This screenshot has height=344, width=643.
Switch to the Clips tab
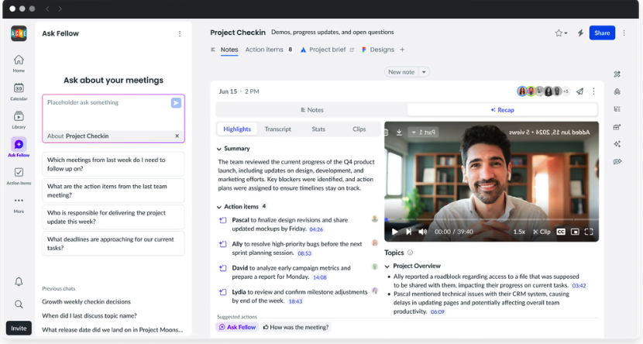coord(359,129)
